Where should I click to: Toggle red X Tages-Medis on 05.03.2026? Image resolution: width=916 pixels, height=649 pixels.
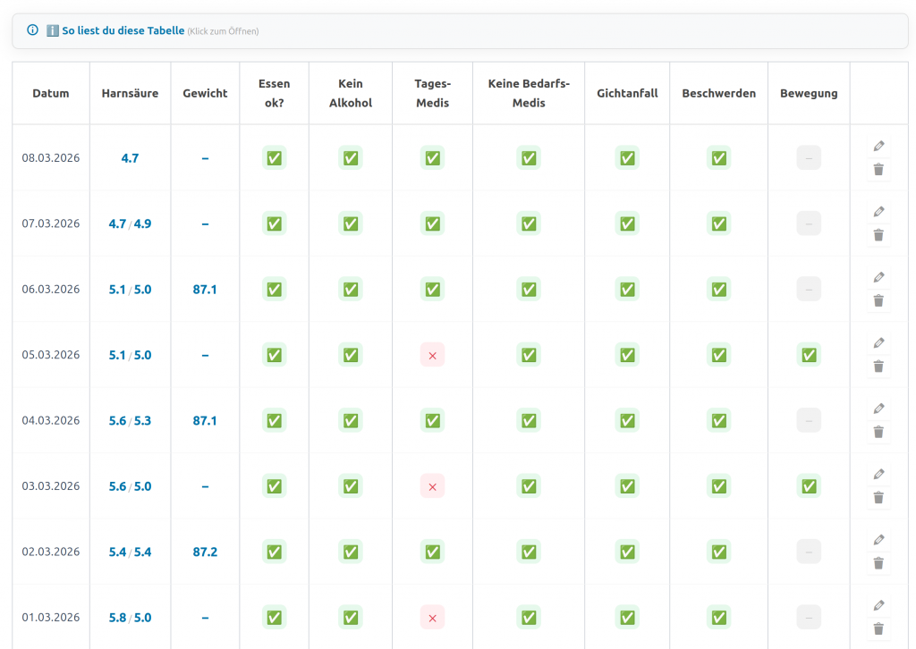click(432, 355)
